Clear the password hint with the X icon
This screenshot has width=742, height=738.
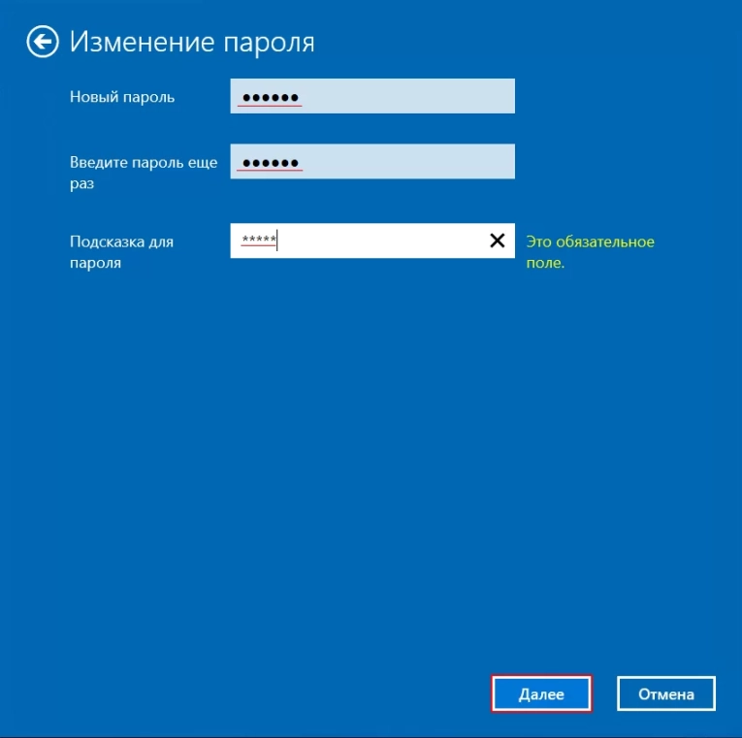click(498, 241)
